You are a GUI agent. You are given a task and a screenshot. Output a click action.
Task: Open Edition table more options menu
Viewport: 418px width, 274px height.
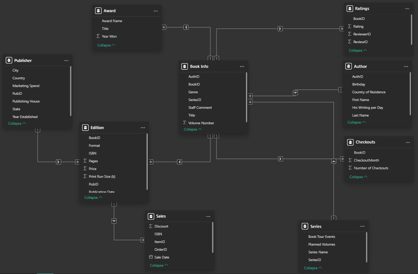click(143, 128)
